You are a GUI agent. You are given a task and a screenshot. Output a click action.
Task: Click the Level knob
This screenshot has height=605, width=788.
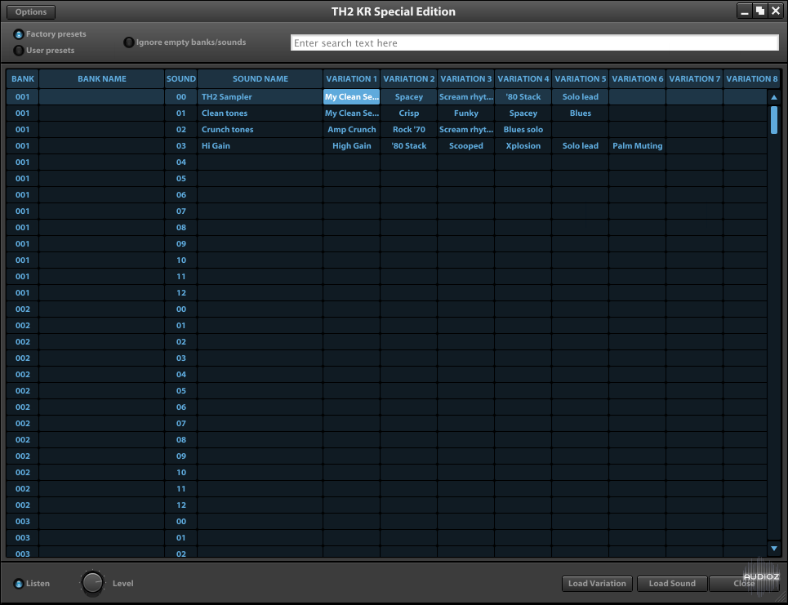point(92,583)
